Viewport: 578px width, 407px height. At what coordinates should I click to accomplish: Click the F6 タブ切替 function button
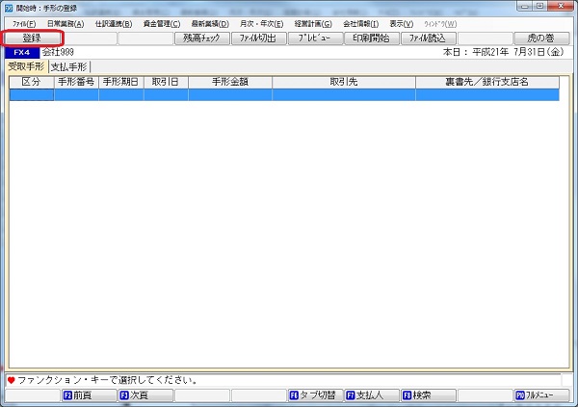point(315,395)
